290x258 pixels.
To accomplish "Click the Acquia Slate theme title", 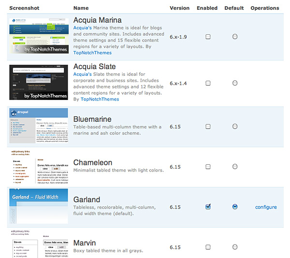I will pyautogui.click(x=94, y=67).
